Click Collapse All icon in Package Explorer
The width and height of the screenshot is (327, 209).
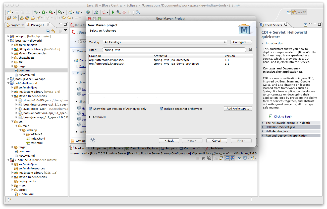[48, 31]
